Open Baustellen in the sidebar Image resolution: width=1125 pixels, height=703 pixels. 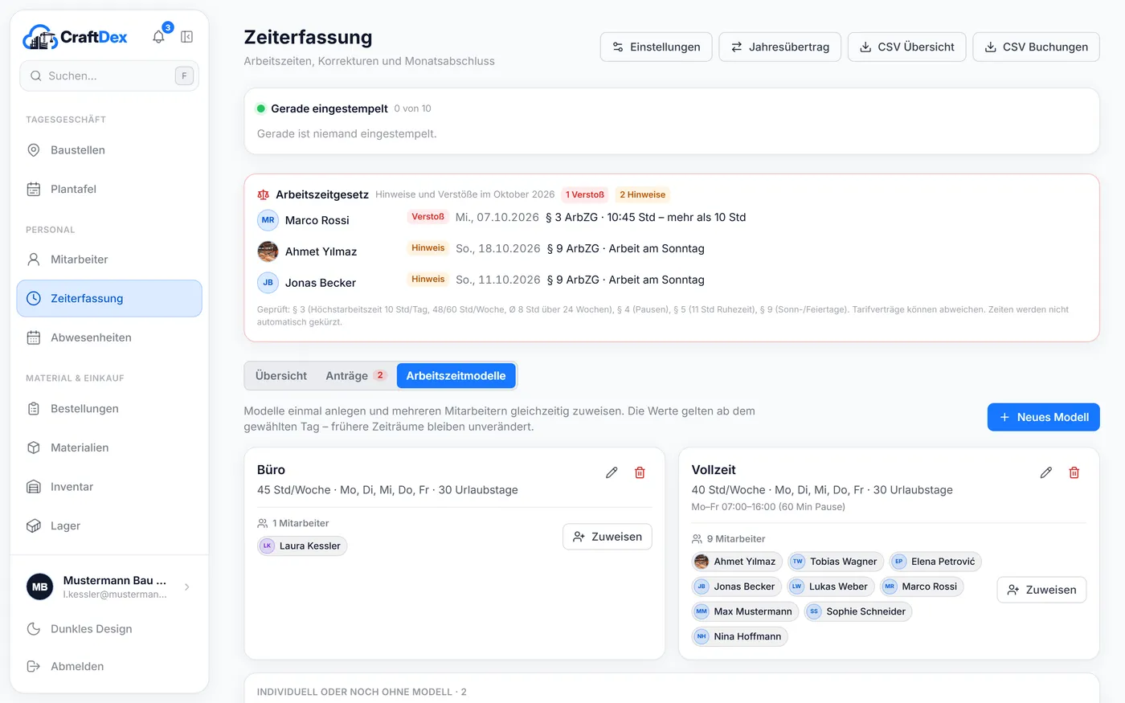pos(109,150)
